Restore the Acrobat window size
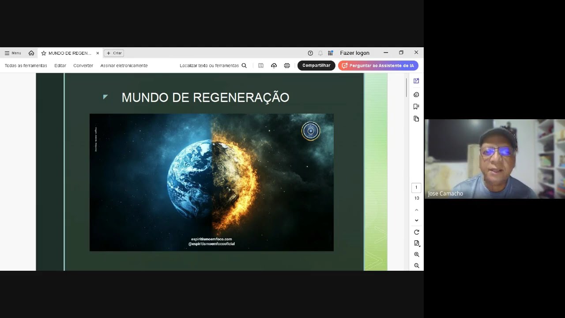The image size is (565, 318). click(401, 53)
